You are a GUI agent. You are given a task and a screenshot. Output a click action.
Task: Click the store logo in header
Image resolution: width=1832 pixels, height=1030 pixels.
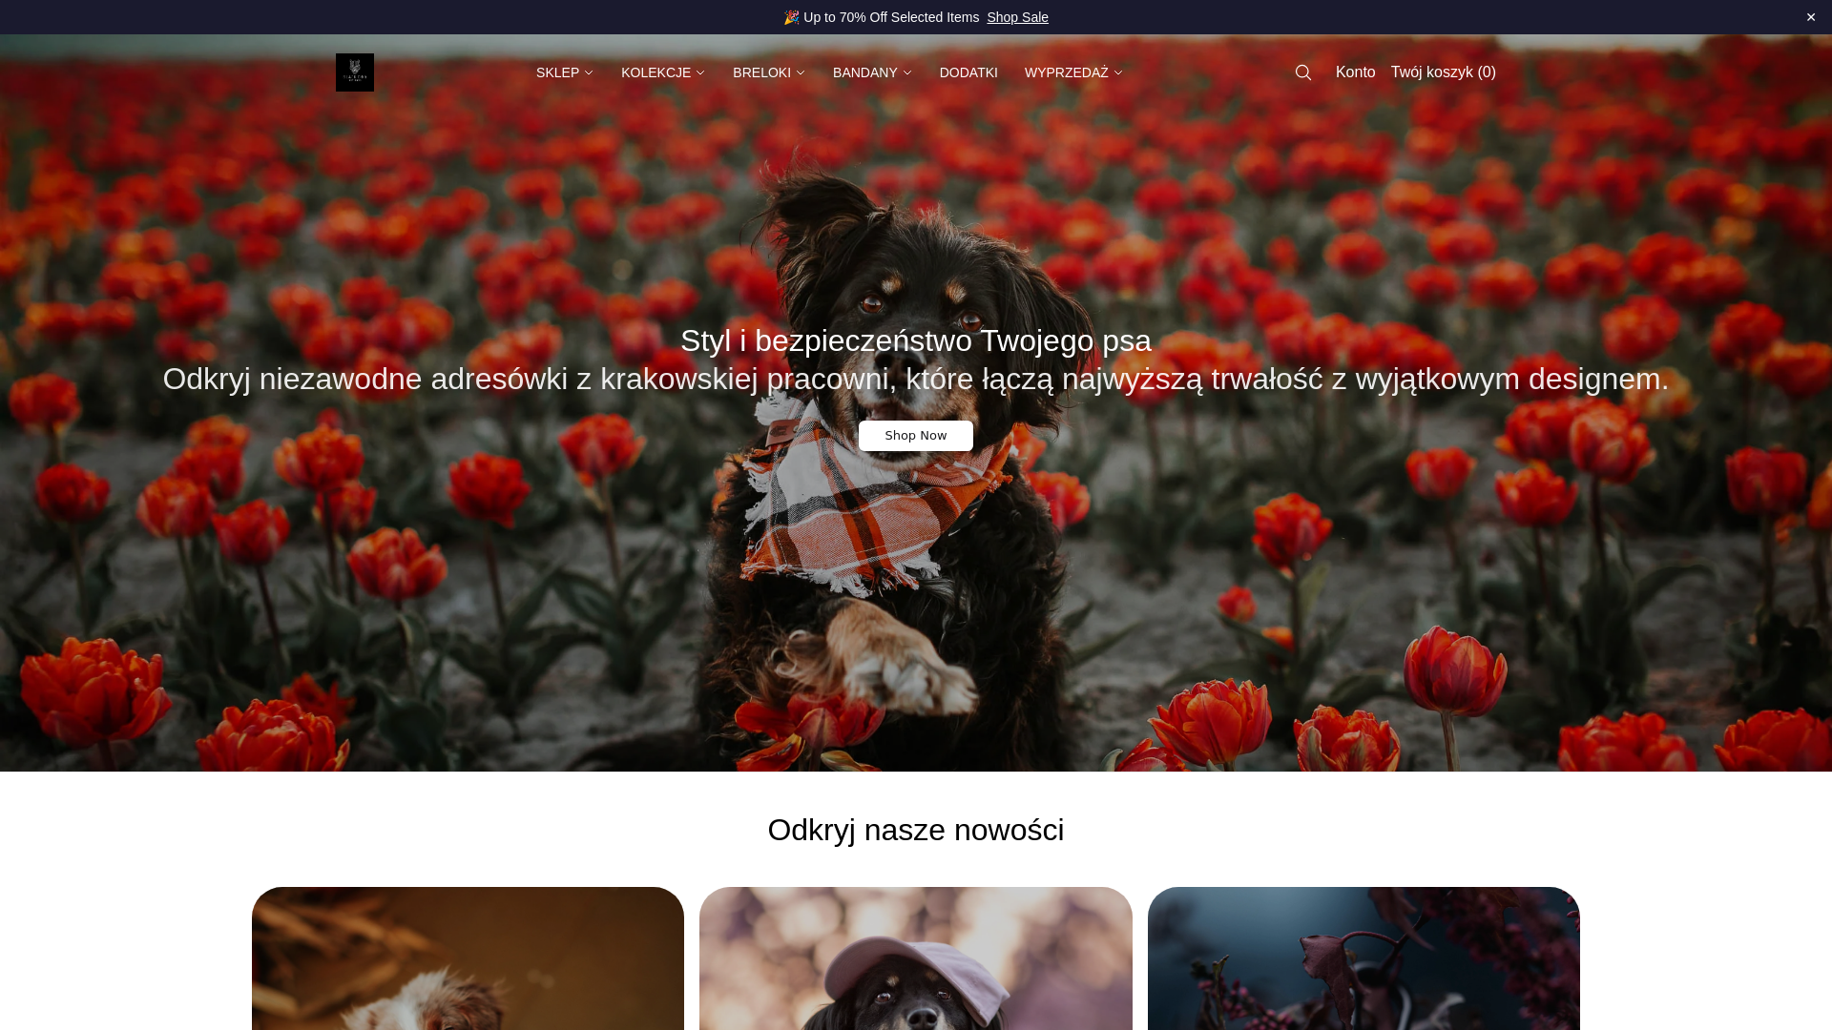tap(355, 72)
